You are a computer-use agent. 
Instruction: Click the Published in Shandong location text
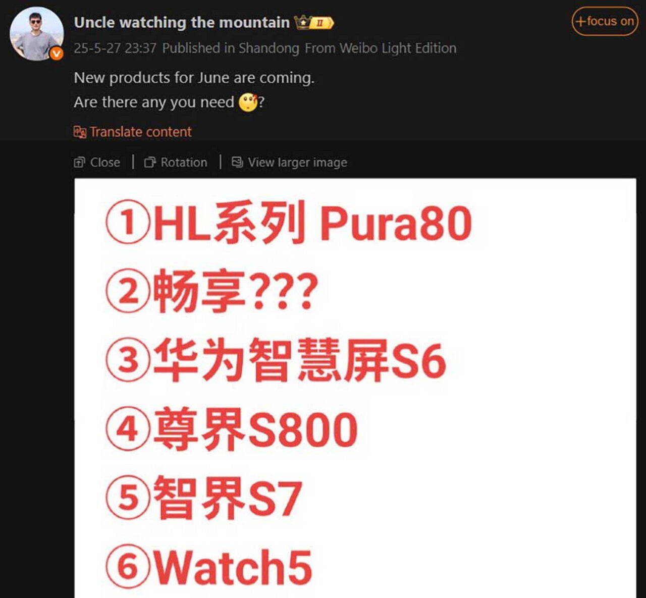click(231, 48)
